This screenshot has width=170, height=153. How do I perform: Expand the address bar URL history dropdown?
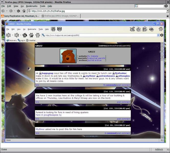pos(167,11)
